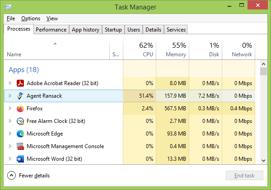Click Microsoft Edge's 93.8 MB memory value
The width and height of the screenshot is (271, 190).
point(177,134)
